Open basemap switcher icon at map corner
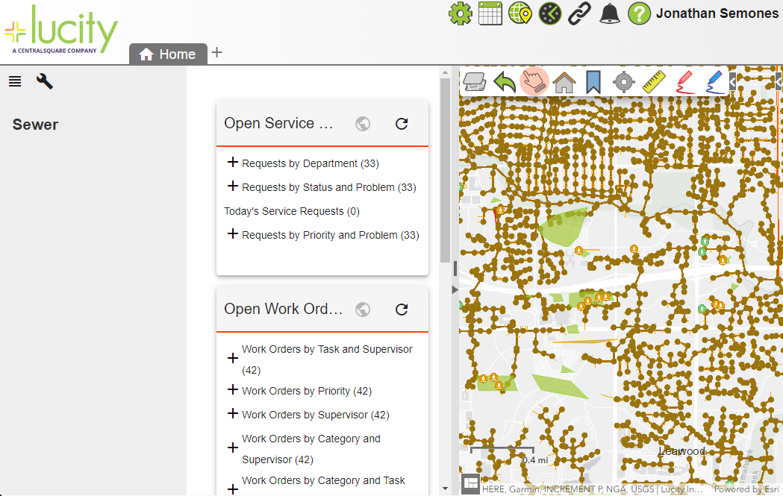 pos(470,483)
